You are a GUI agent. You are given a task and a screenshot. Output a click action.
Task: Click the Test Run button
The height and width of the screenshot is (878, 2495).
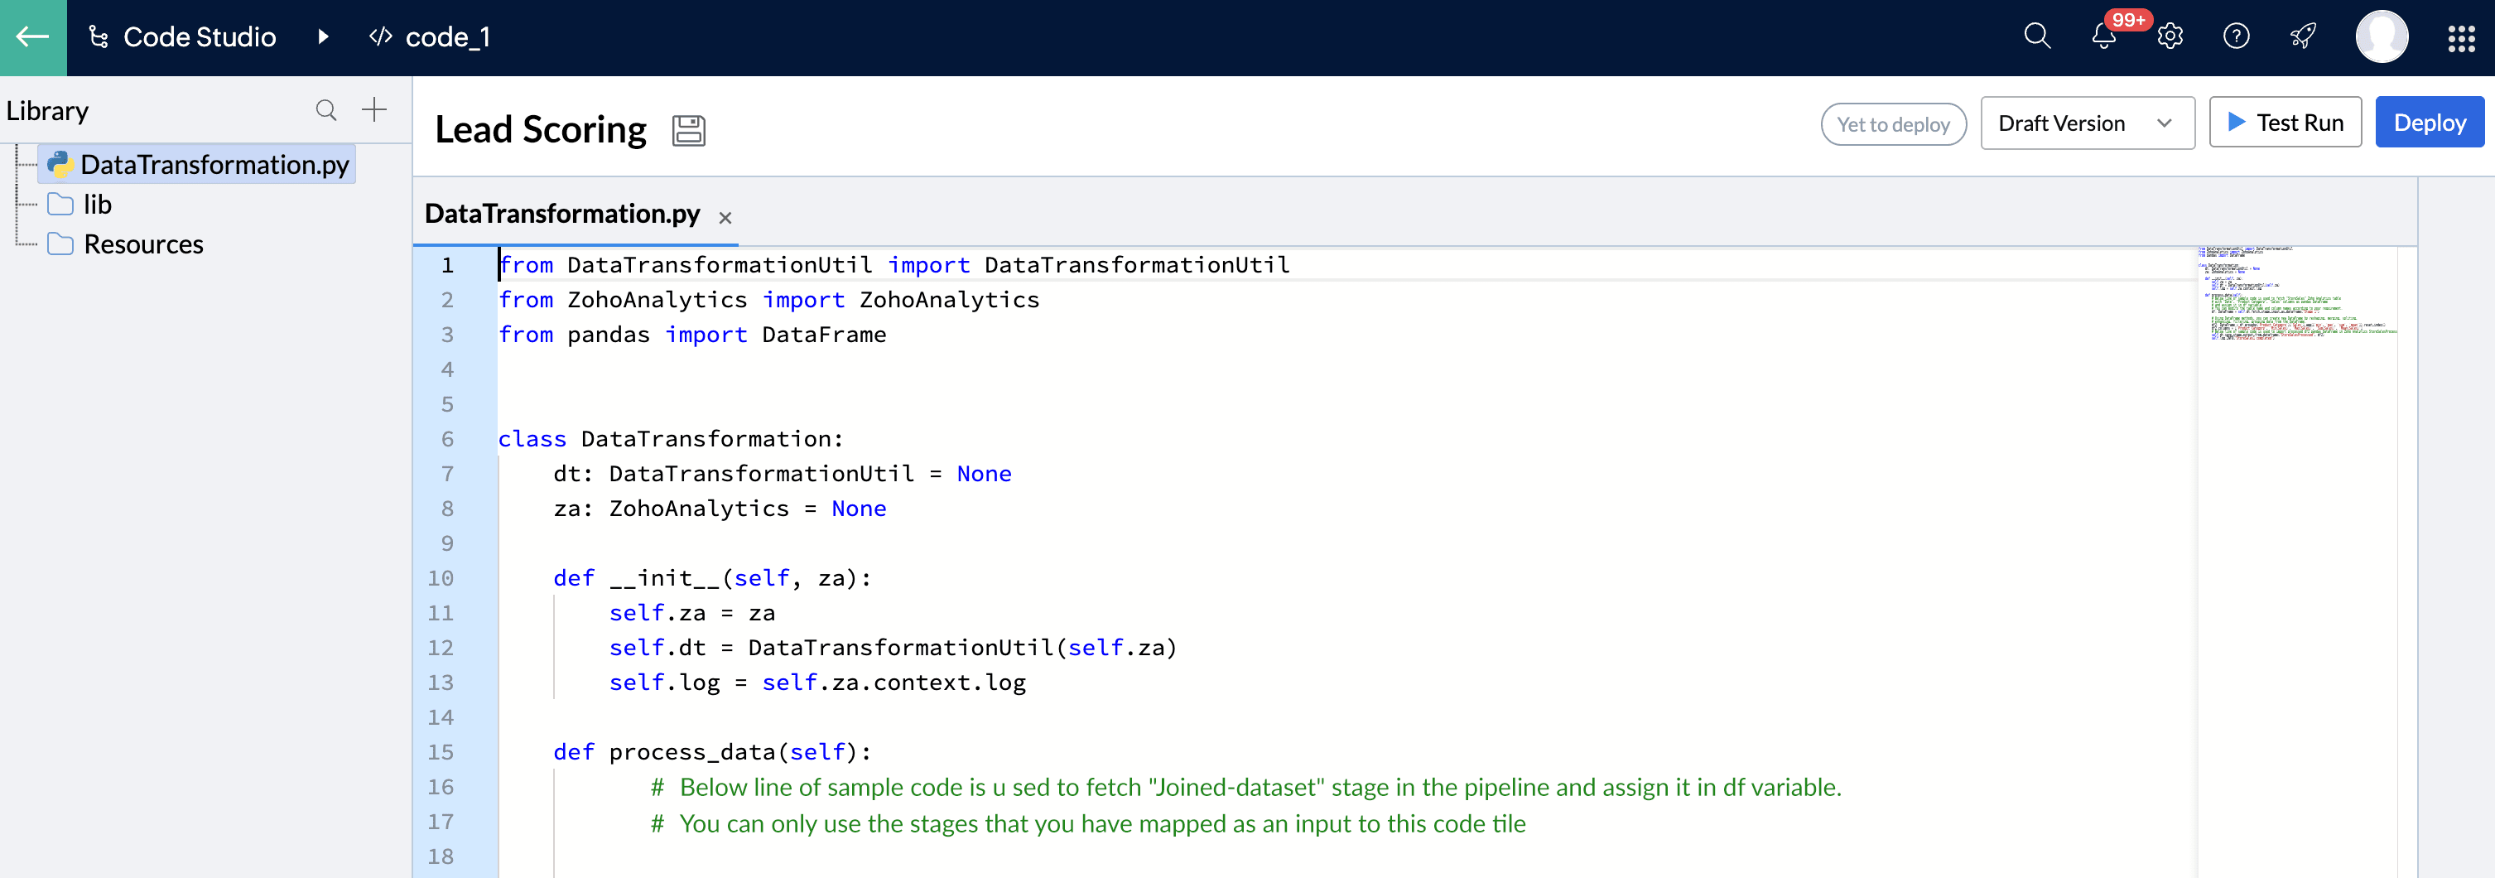pos(2284,123)
